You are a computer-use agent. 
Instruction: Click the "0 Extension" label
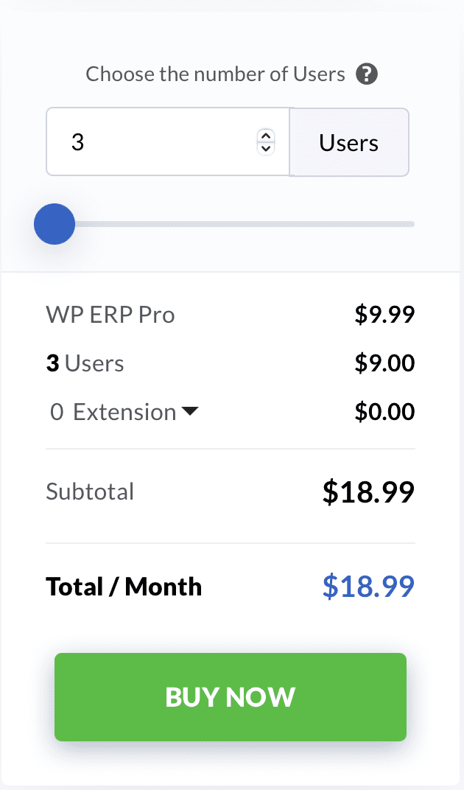coord(113,412)
